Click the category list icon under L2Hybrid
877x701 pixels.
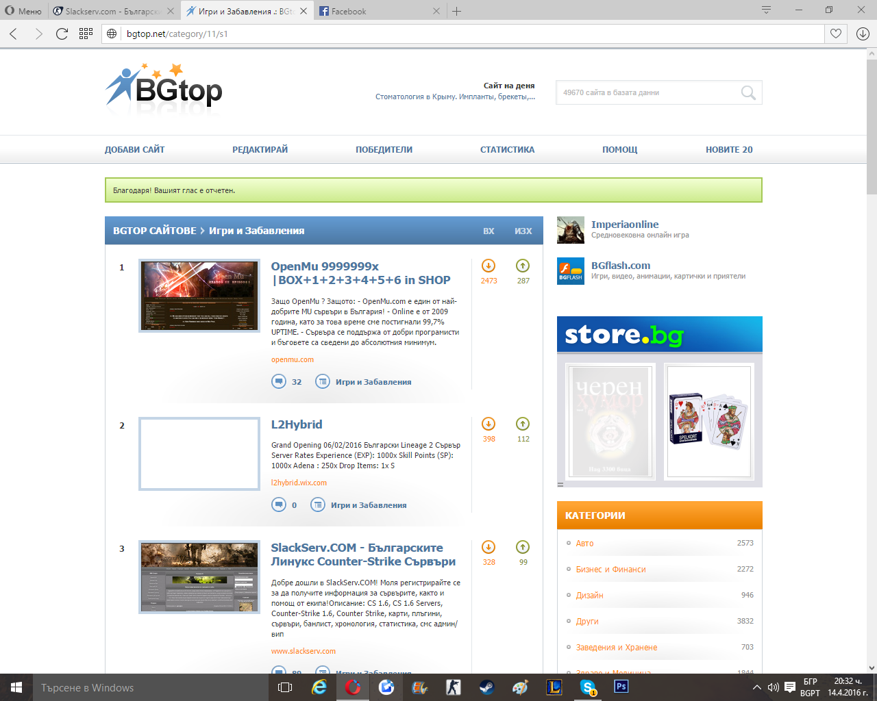318,505
